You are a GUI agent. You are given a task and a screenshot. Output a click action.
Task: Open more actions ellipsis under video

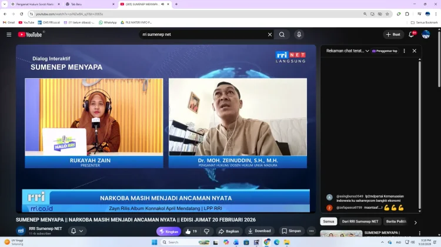pyautogui.click(x=311, y=231)
